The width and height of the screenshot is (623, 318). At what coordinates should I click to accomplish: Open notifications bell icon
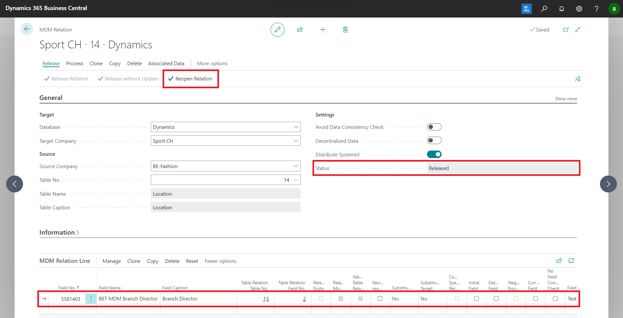point(562,9)
